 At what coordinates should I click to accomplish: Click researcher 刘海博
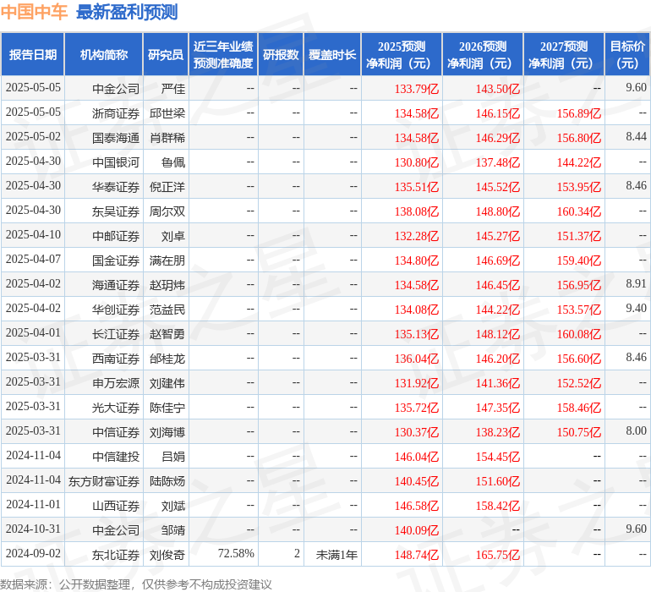[x=167, y=432]
